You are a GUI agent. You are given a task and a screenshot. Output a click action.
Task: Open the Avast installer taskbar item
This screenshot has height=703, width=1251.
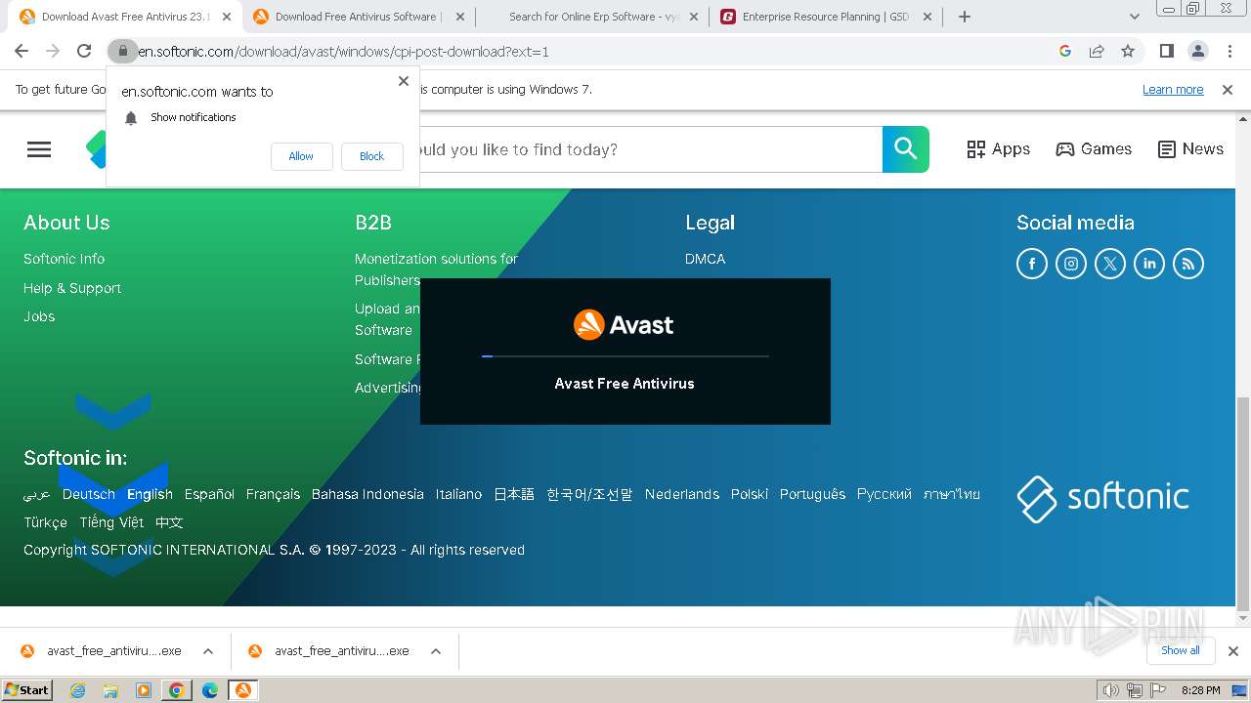pos(243,690)
